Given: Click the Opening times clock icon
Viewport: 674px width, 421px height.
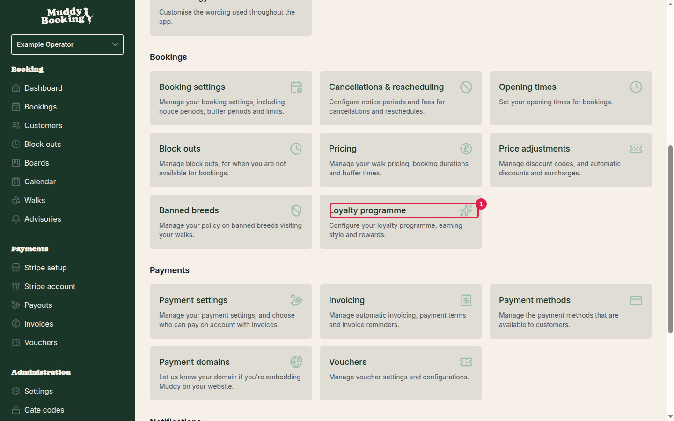Looking at the screenshot, I should (636, 87).
